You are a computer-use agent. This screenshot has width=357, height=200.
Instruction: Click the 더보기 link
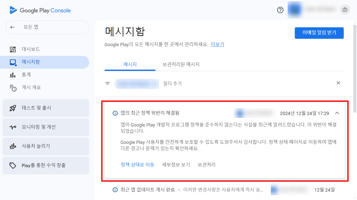point(218,44)
